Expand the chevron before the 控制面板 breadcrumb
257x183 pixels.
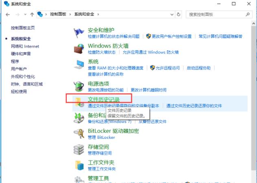coord(46,14)
